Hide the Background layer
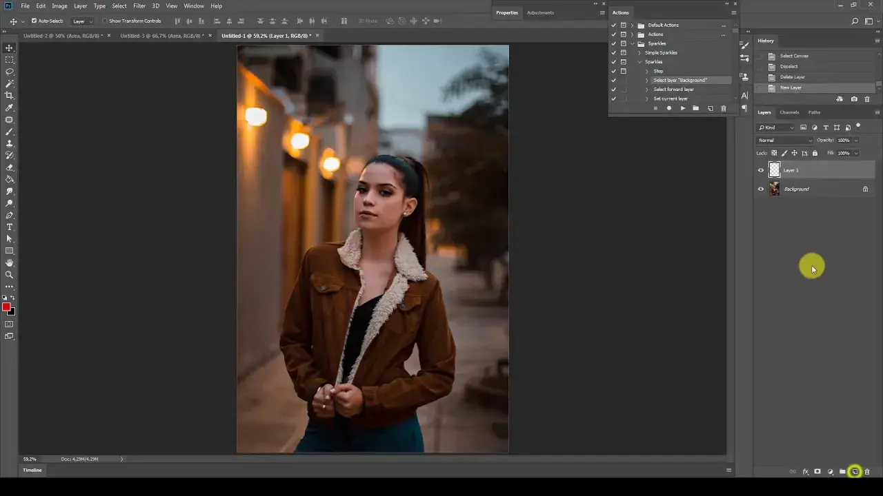Screen dimensions: 883x496 tap(761, 189)
